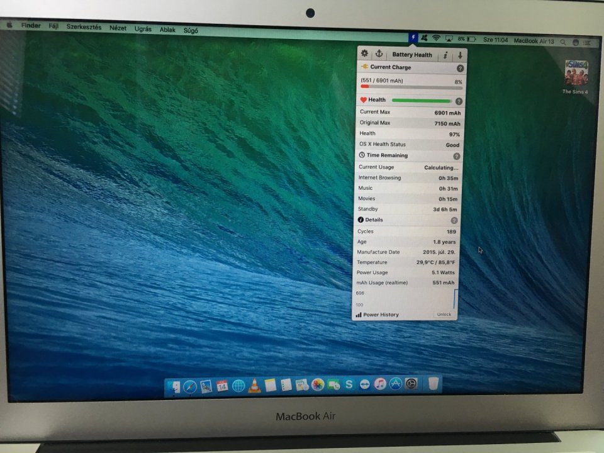Viewport: 604px width, 453px height.
Task: Click the OS X Health Status Good row
Action: point(409,145)
